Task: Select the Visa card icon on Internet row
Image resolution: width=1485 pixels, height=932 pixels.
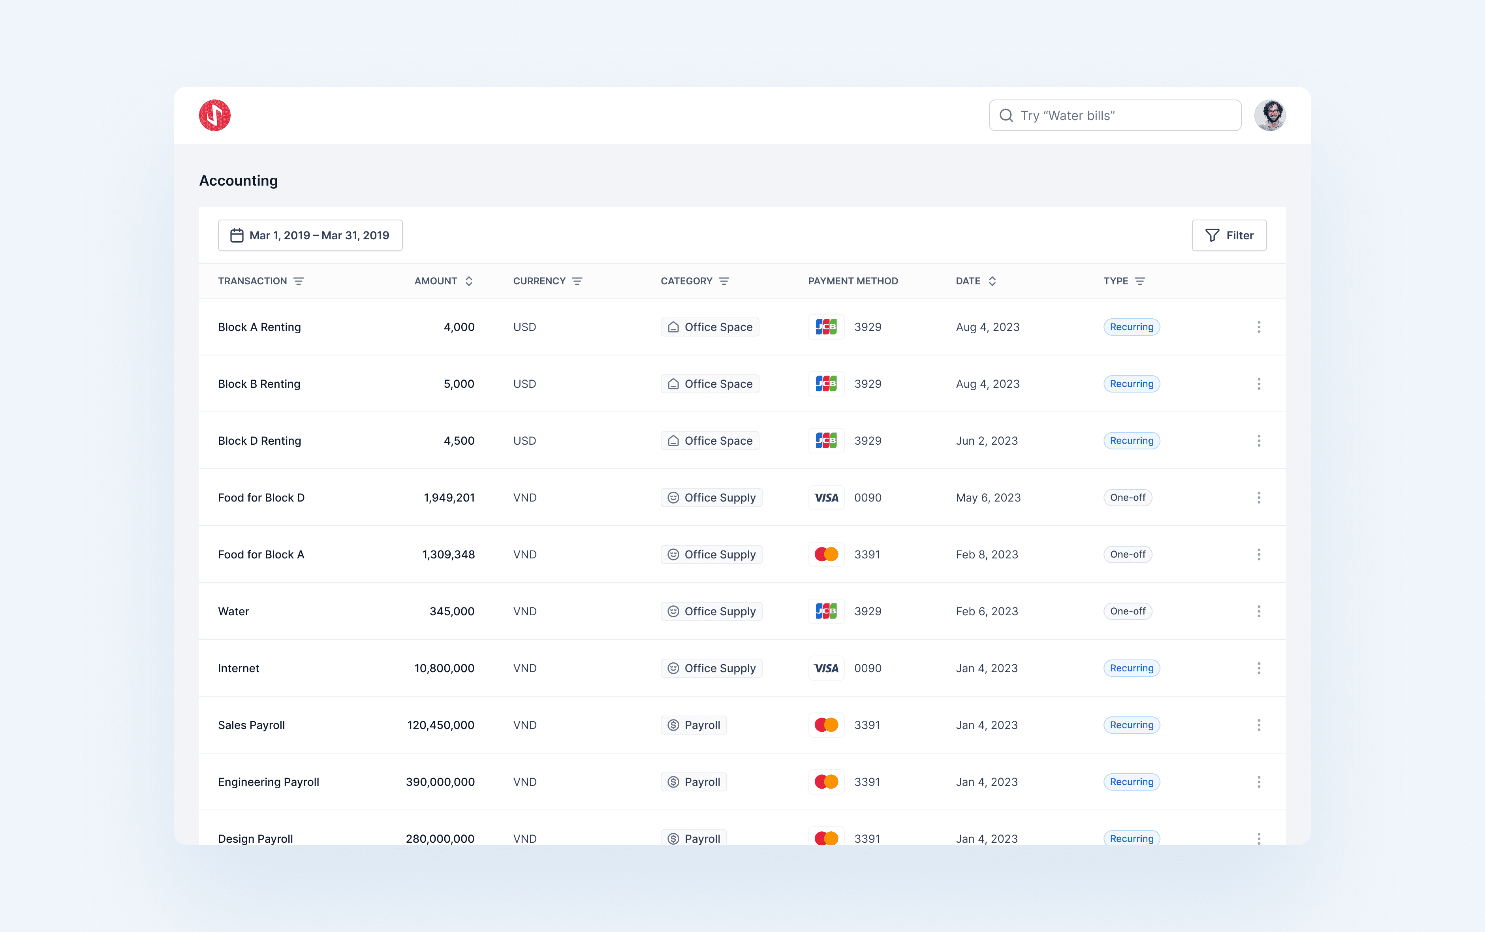Action: [x=826, y=668]
